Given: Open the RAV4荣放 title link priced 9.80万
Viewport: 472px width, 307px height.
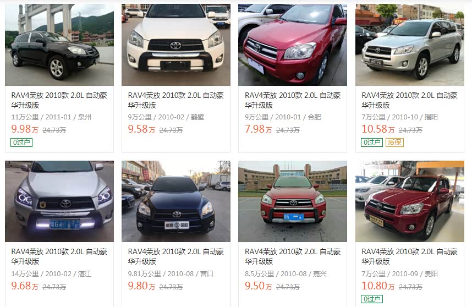Looking at the screenshot, I should click(176, 256).
